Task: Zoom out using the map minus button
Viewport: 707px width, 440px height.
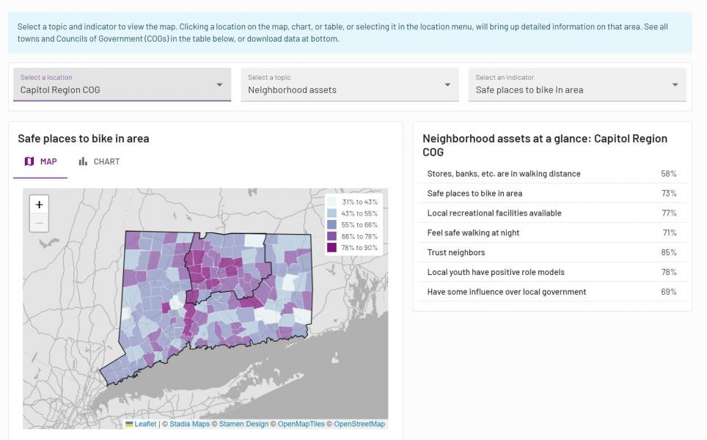Action: (x=39, y=223)
